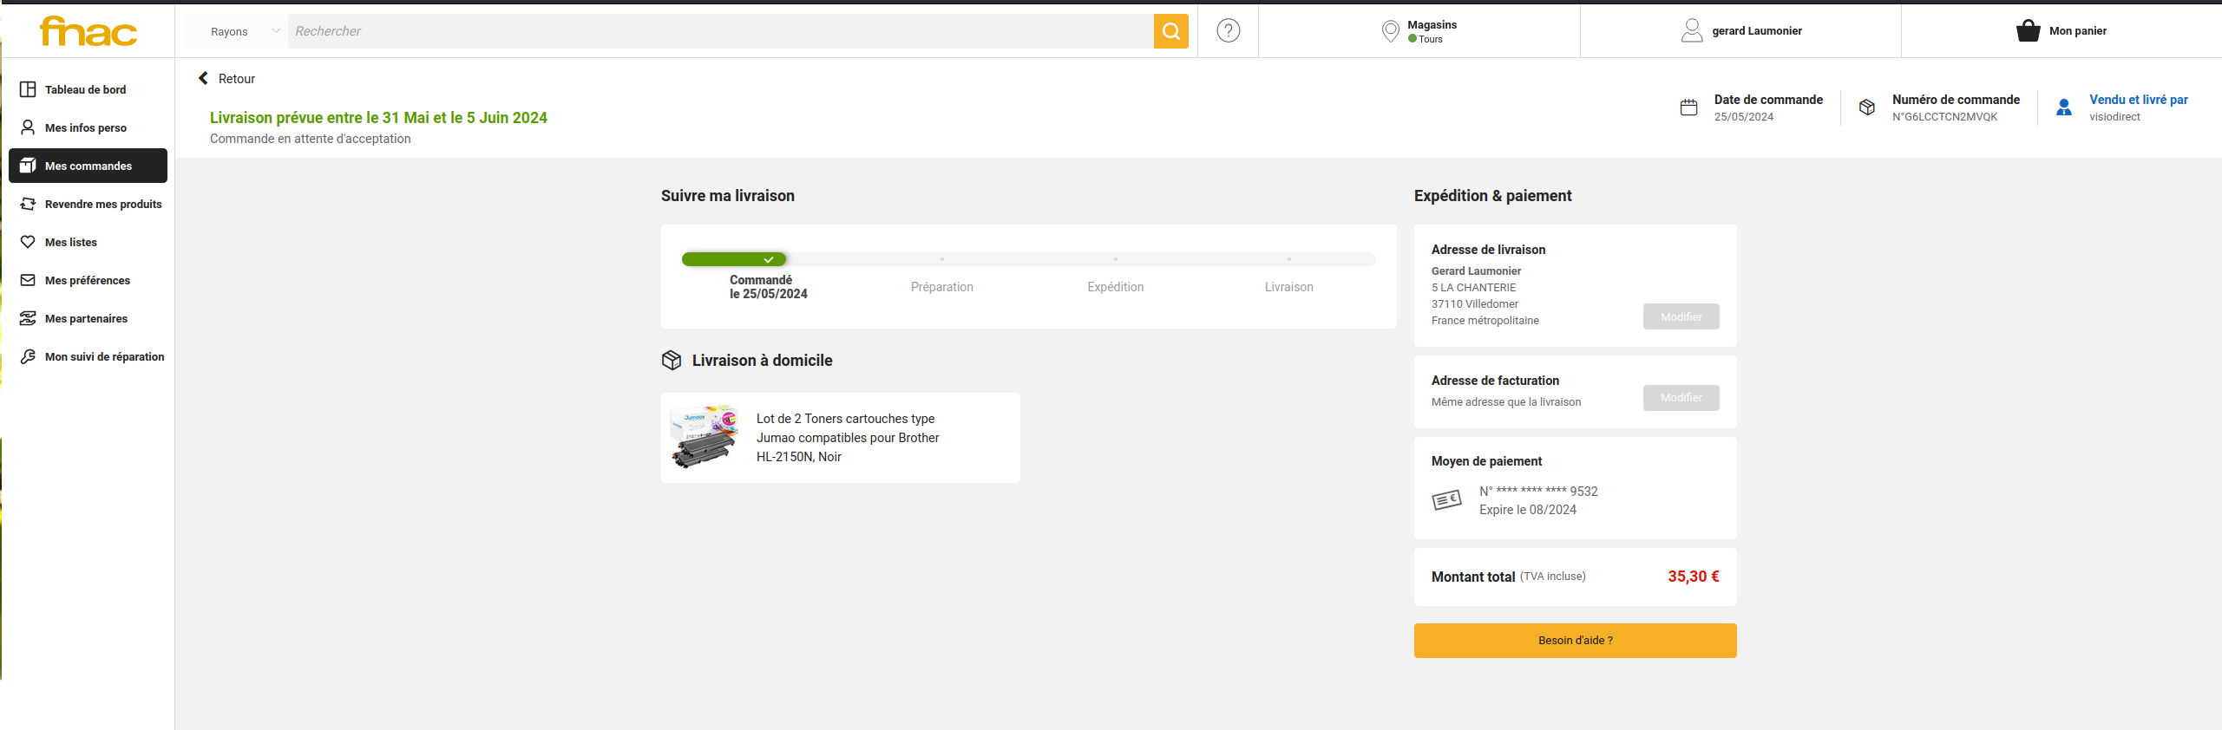Click Modifier for Adresse de livraison
2222x730 pixels.
(x=1681, y=317)
